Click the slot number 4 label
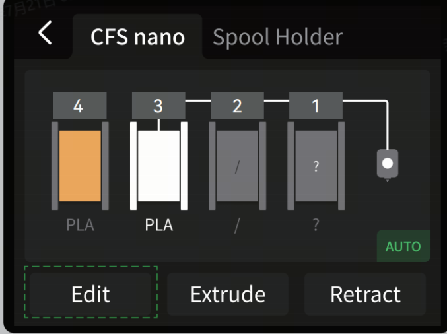Screen dimensions: 447x334 click(80, 106)
